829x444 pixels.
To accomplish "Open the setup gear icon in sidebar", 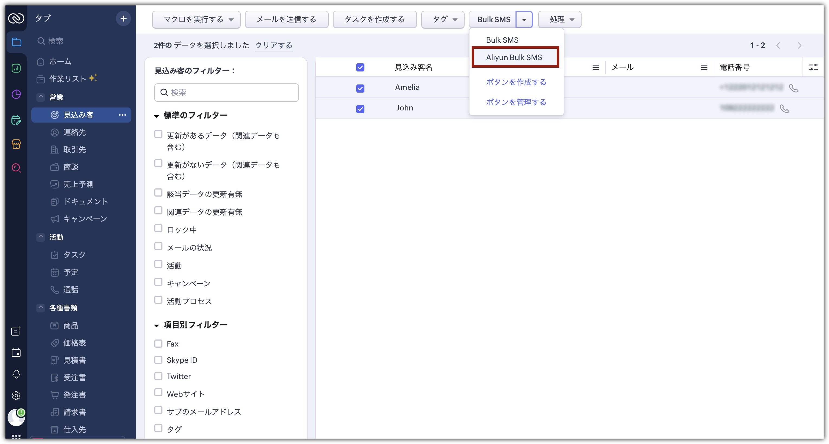I will tap(16, 396).
